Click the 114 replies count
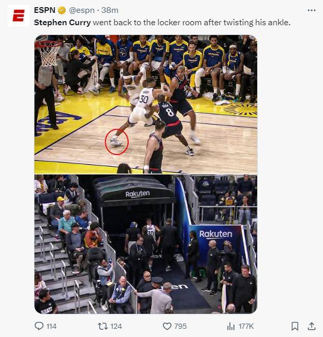This screenshot has width=323, height=337. click(x=51, y=326)
